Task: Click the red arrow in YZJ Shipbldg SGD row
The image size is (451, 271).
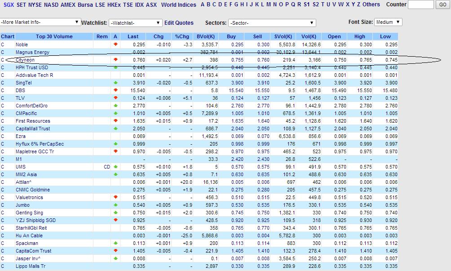Action: coord(115,220)
